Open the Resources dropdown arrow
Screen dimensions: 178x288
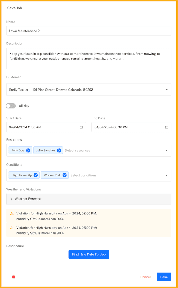pyautogui.click(x=167, y=150)
